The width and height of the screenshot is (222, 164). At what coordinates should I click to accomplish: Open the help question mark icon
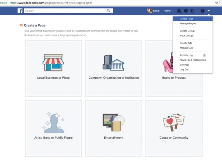click(x=202, y=11)
